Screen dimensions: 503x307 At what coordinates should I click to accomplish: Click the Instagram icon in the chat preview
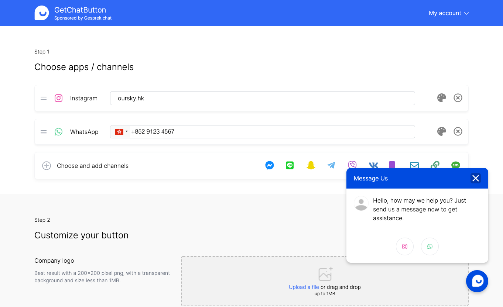pyautogui.click(x=405, y=246)
